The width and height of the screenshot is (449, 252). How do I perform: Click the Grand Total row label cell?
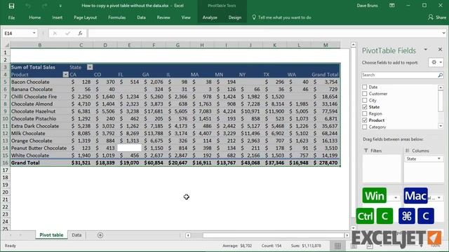pos(39,162)
